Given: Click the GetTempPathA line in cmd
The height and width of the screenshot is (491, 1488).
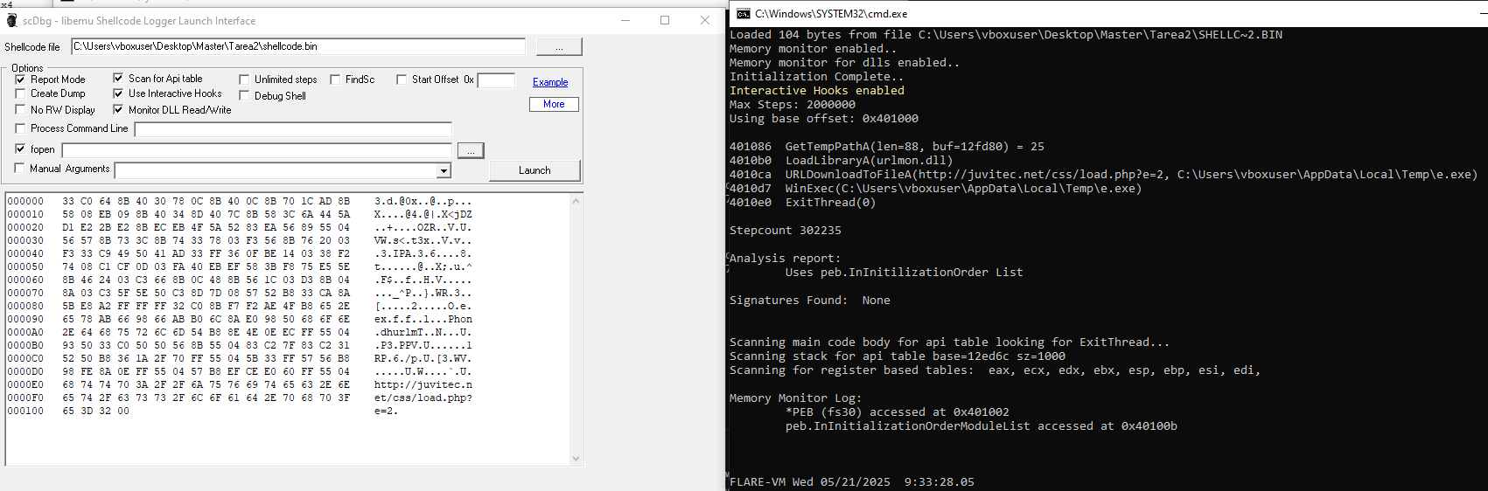Looking at the screenshot, I should tap(887, 147).
